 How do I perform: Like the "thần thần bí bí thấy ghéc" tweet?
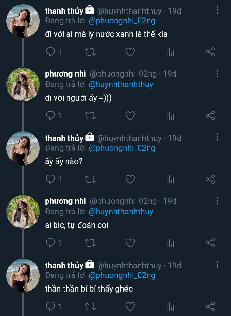pyautogui.click(x=130, y=307)
